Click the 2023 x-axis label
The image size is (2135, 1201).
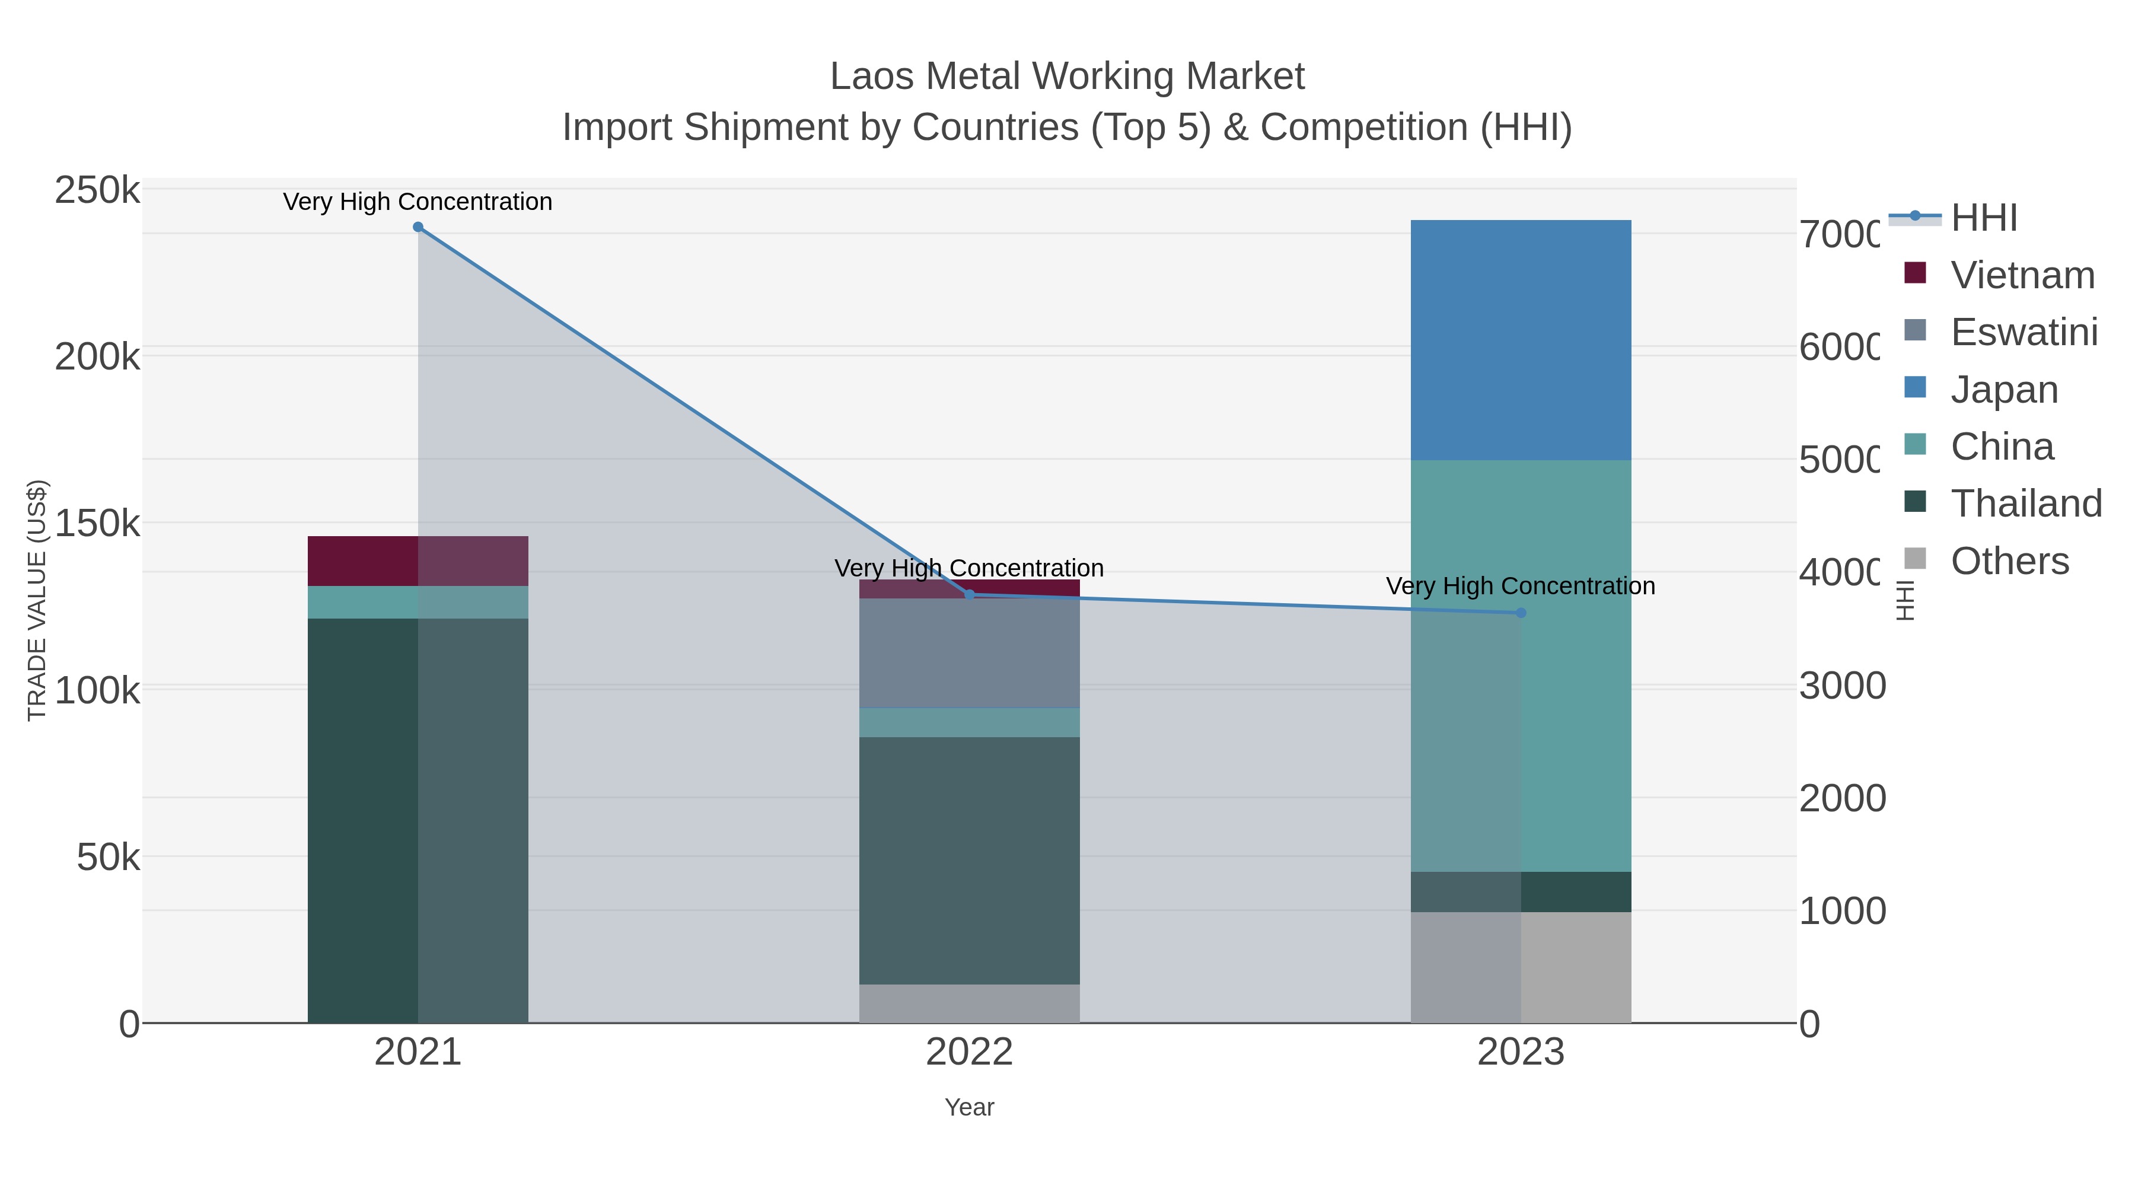click(1521, 1053)
